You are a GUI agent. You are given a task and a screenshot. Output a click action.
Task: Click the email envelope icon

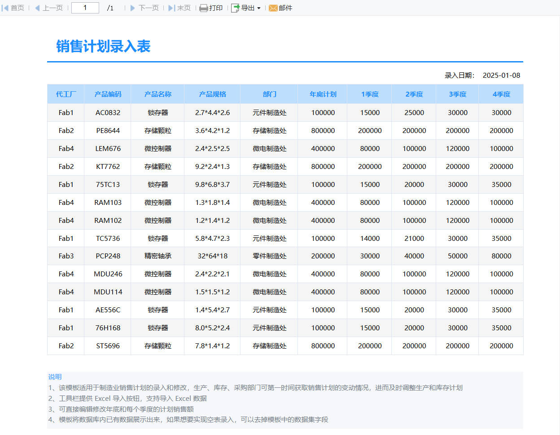pos(273,8)
